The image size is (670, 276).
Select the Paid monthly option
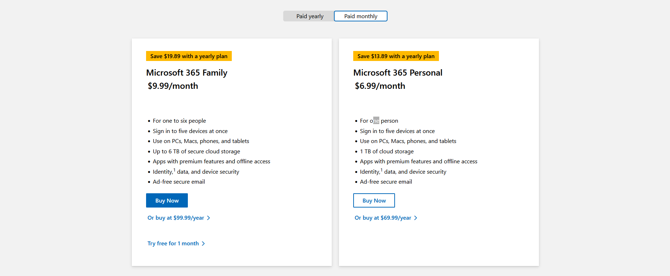pyautogui.click(x=361, y=16)
